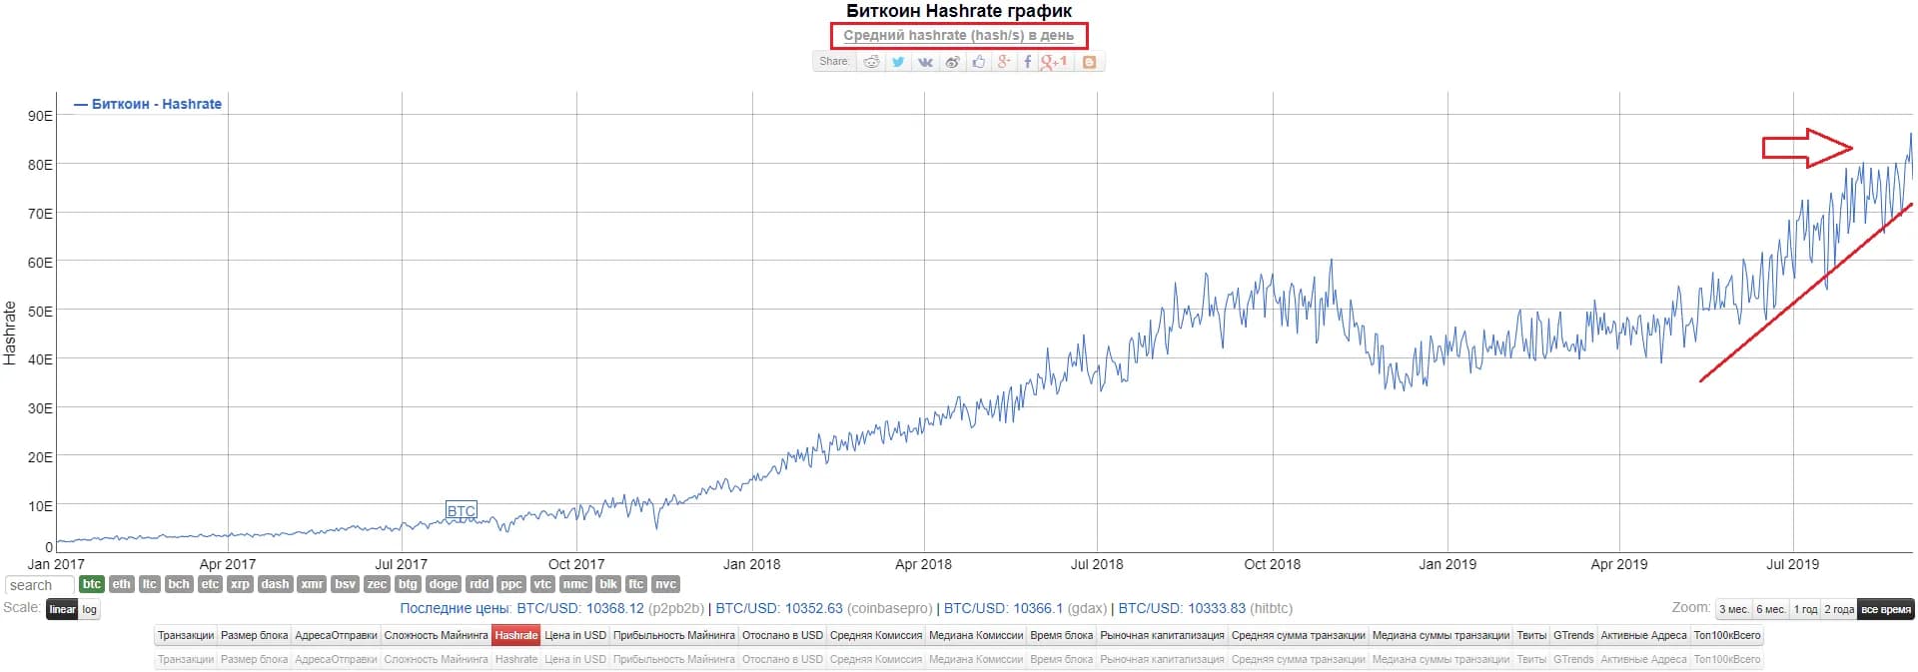Screen dimensions: 1918x672
Task: Add the ftc coin to chart
Action: click(x=636, y=584)
